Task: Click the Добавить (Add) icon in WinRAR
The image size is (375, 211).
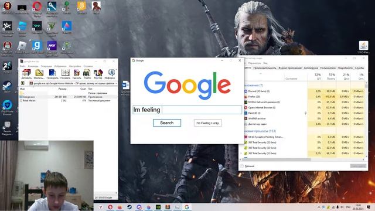Action: tap(26, 74)
